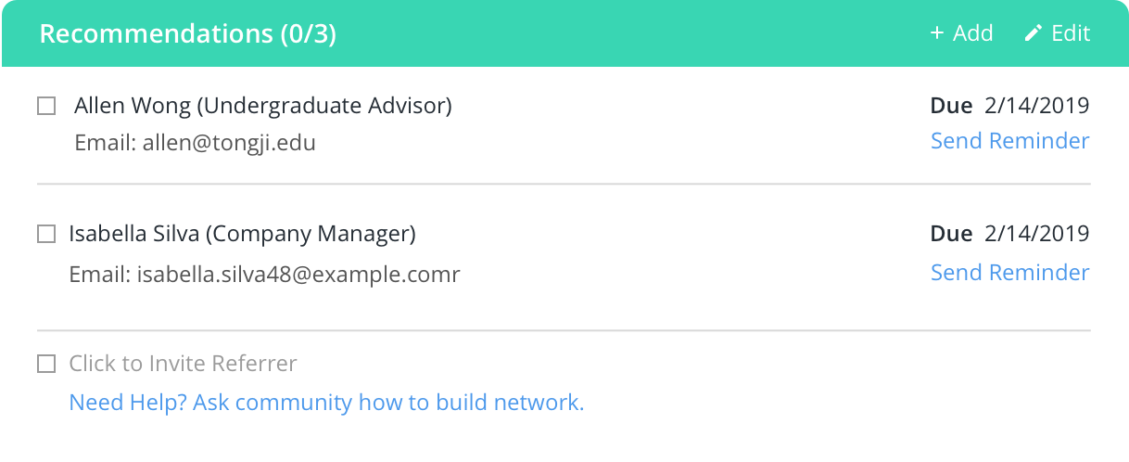The height and width of the screenshot is (462, 1129).
Task: Click the Due label in Allen Wong's row
Action: point(951,106)
